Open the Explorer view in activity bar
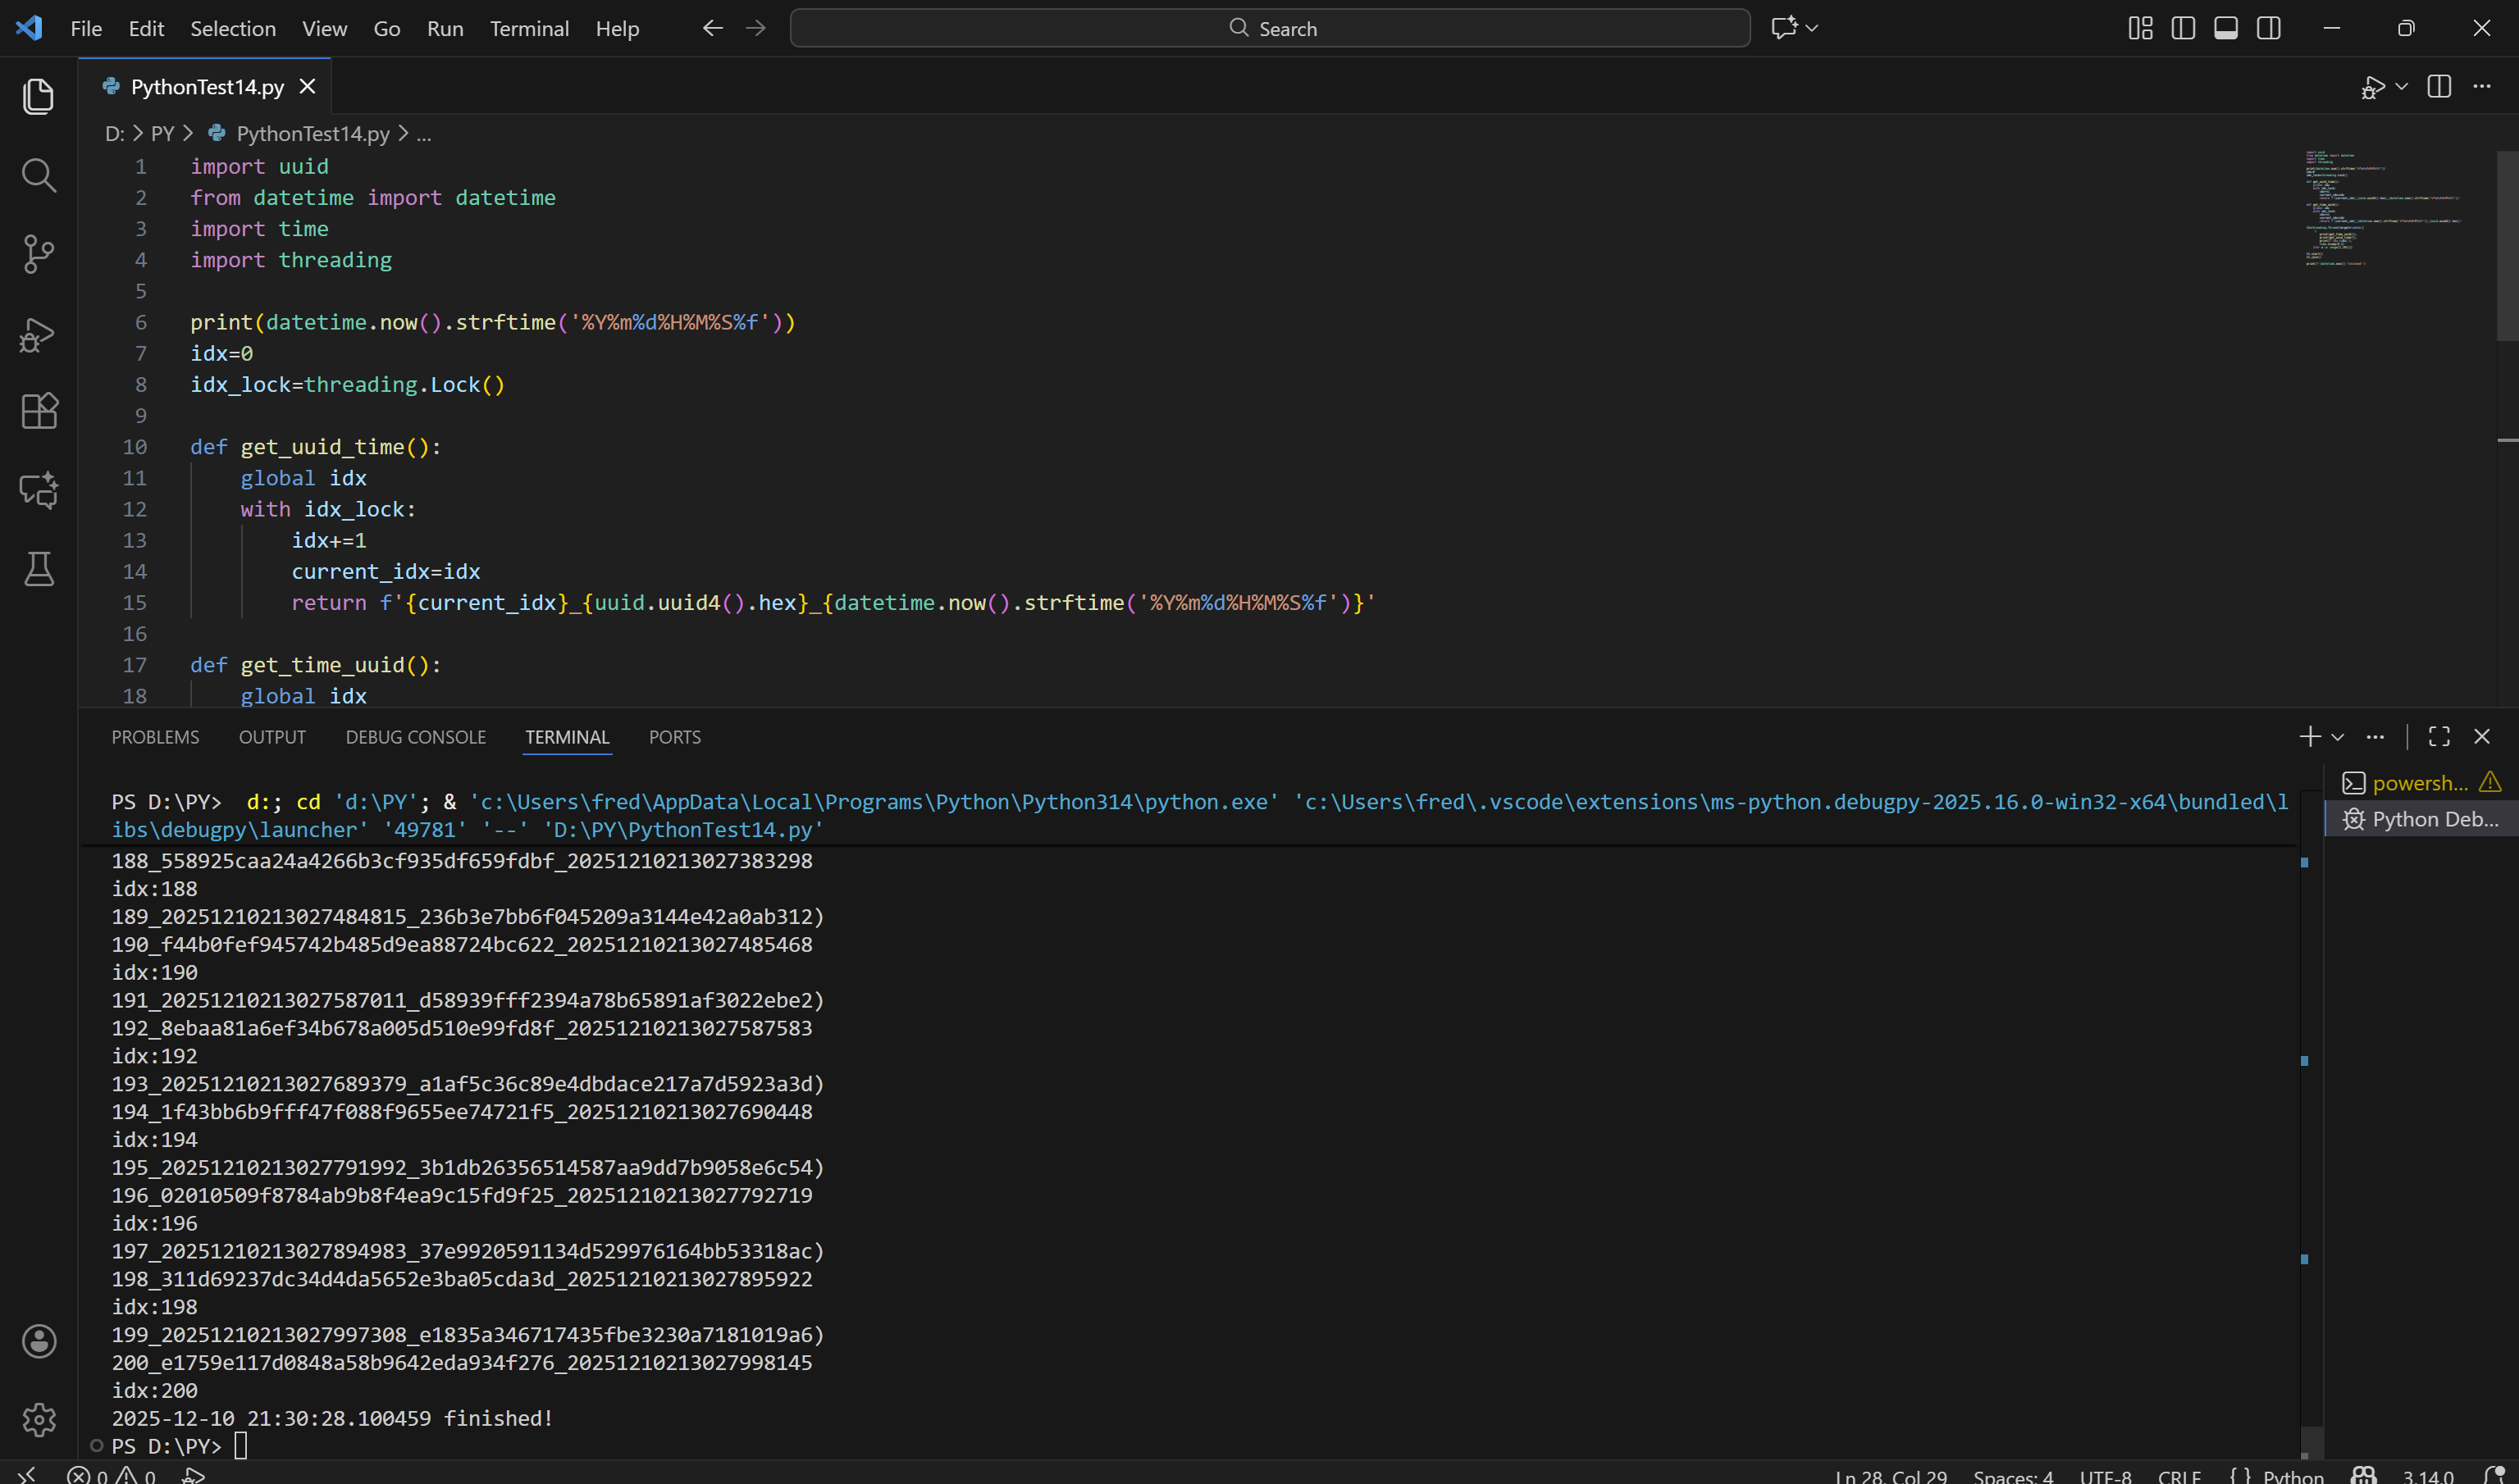Viewport: 2519px width, 1484px height. [x=38, y=96]
